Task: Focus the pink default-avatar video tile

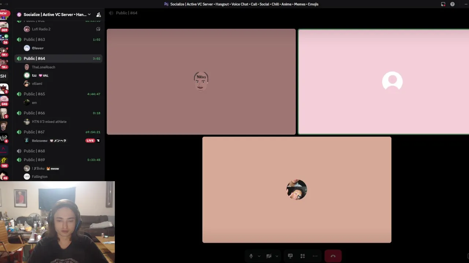Action: [384, 82]
